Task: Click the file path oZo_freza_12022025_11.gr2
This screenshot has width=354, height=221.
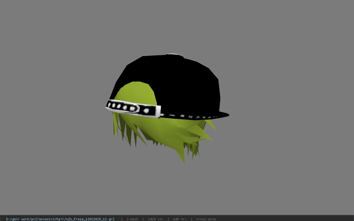Action: [x=60, y=219]
